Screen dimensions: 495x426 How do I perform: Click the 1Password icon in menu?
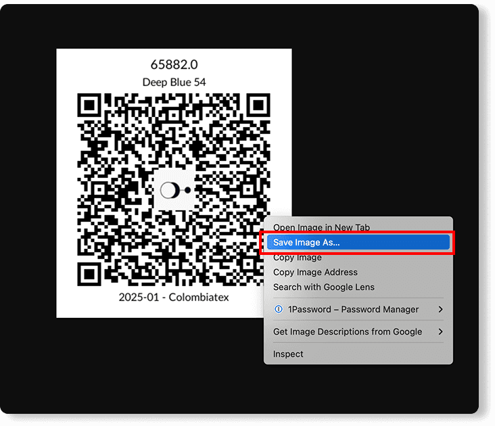279,309
